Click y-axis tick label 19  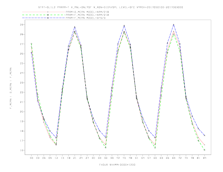pos(22,121)
